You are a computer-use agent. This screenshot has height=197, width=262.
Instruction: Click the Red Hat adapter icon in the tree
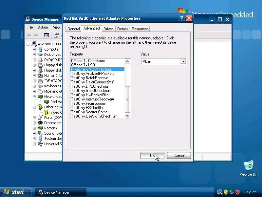pyautogui.click(x=47, y=102)
